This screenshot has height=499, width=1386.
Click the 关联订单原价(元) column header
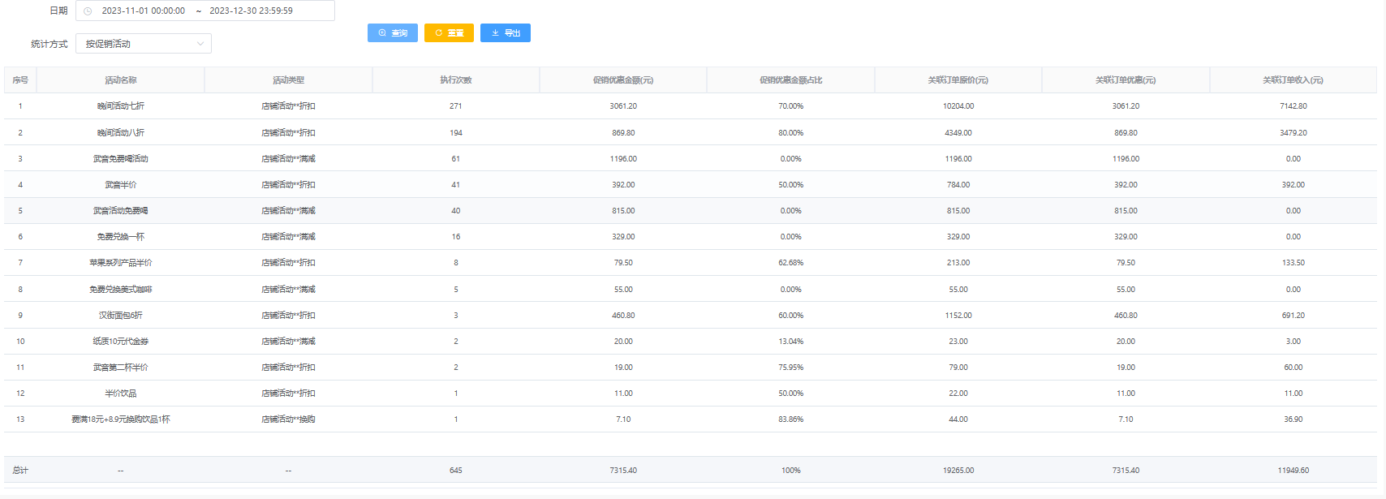[x=958, y=80]
